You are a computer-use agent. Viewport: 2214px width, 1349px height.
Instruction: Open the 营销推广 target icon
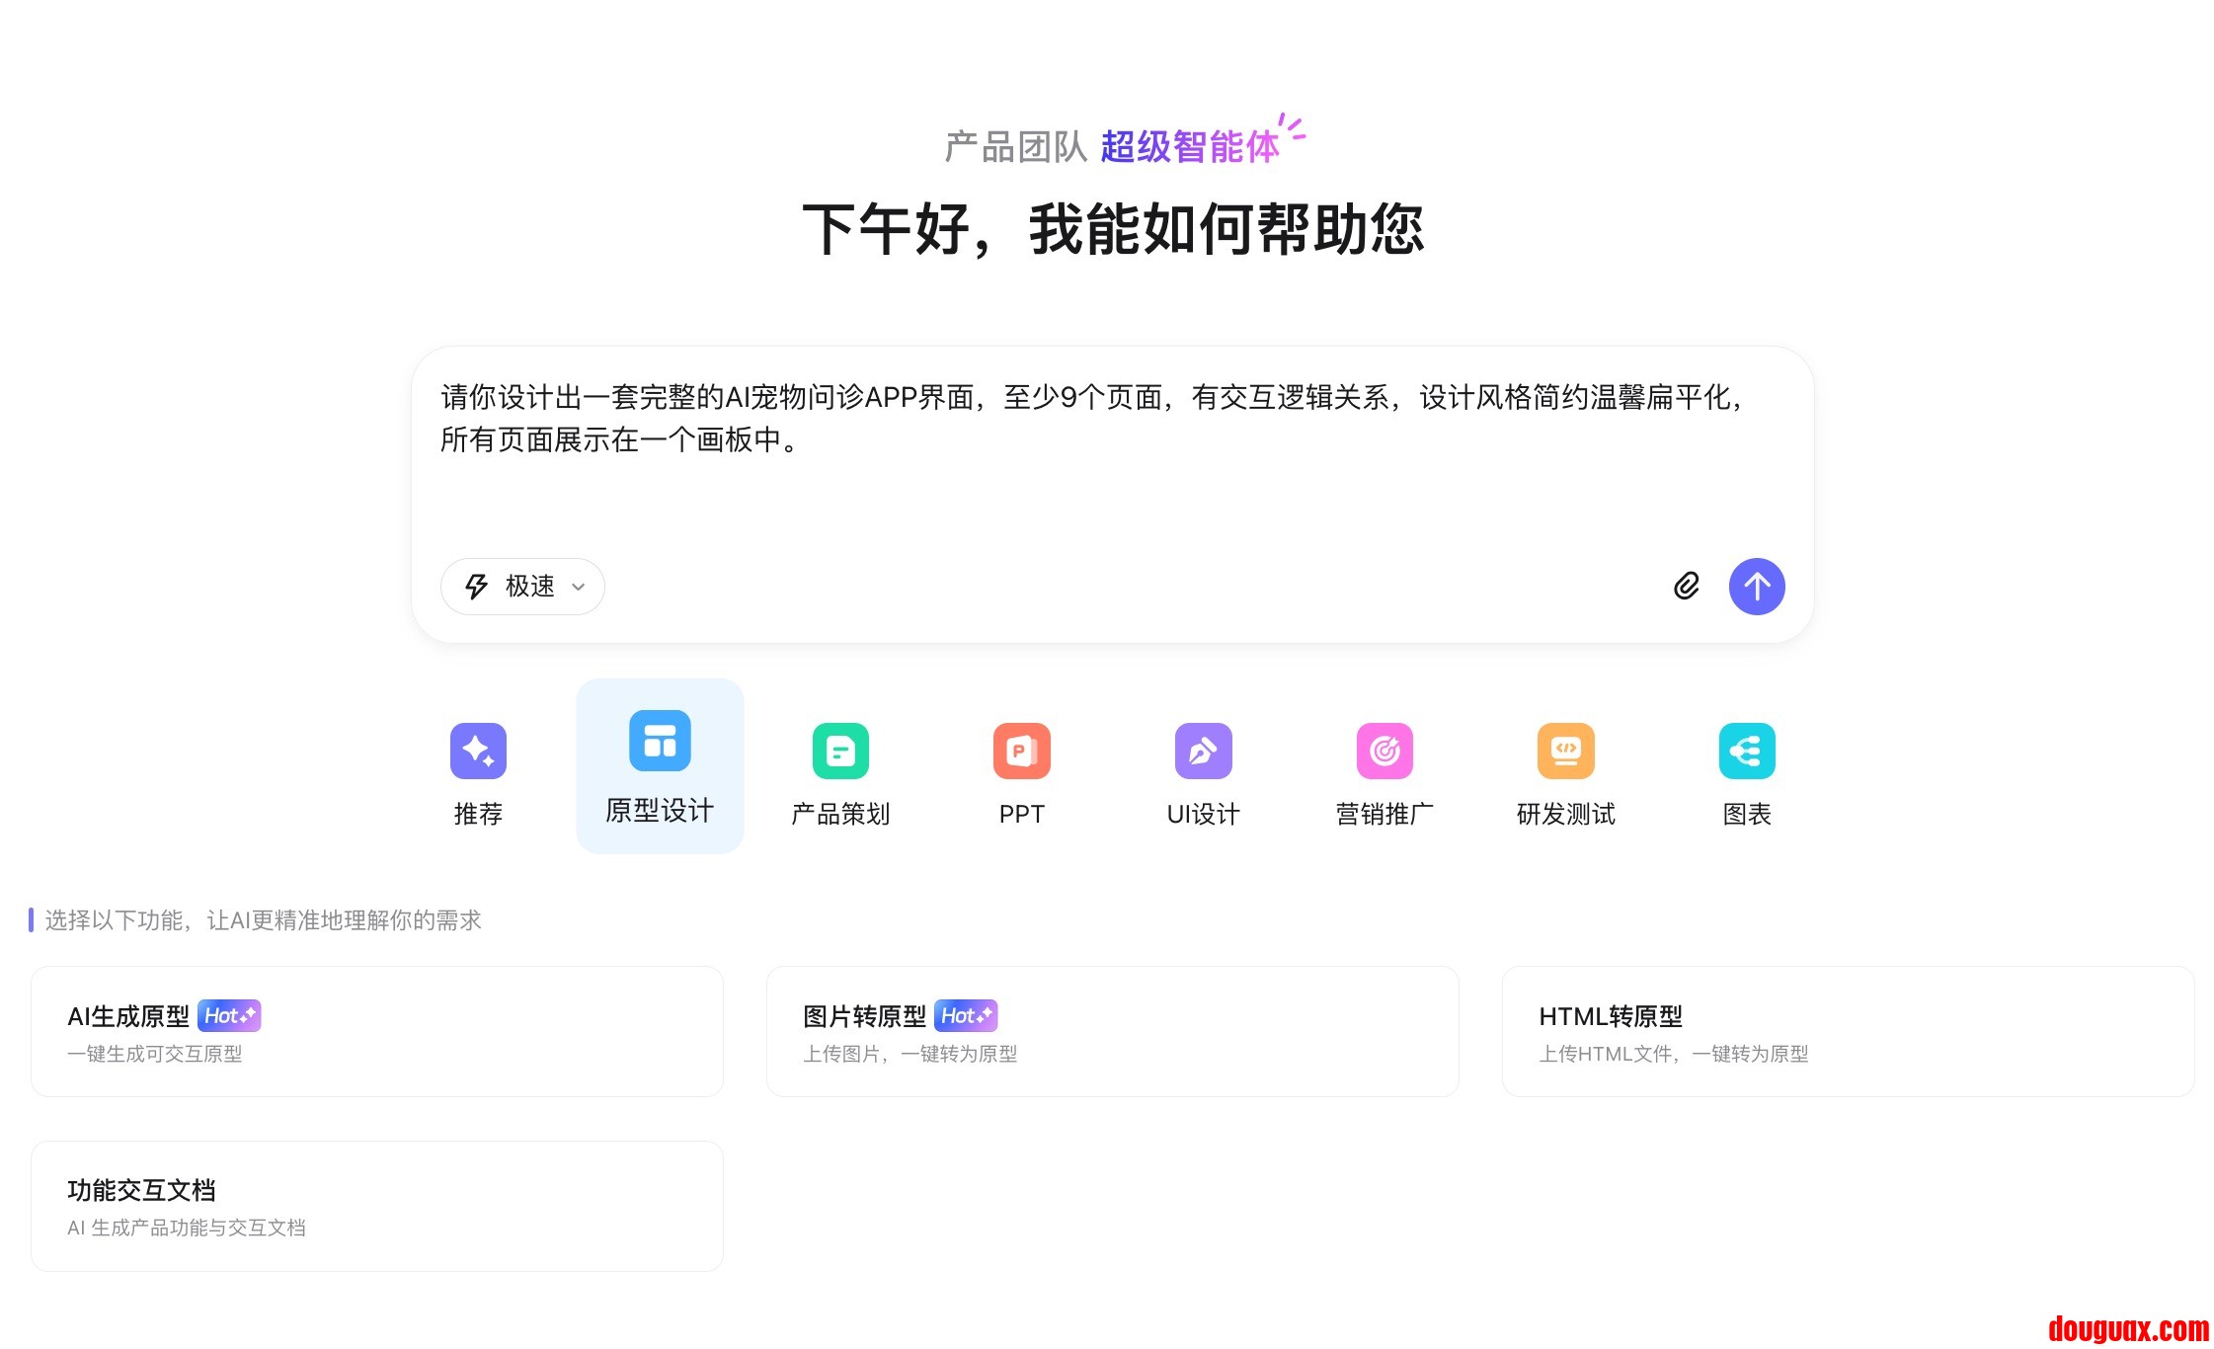point(1384,751)
